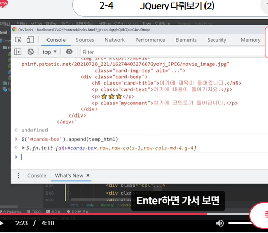Toggle the device toolbar icon
This screenshot has height=233, width=268.
(x=30, y=40)
